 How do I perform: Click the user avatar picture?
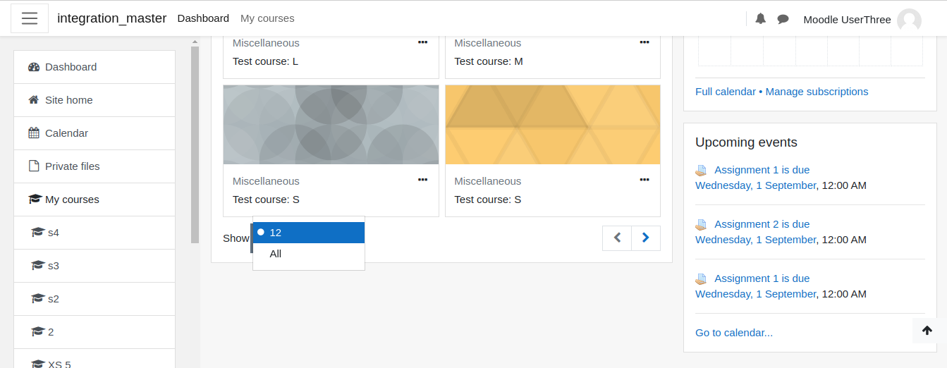(909, 20)
